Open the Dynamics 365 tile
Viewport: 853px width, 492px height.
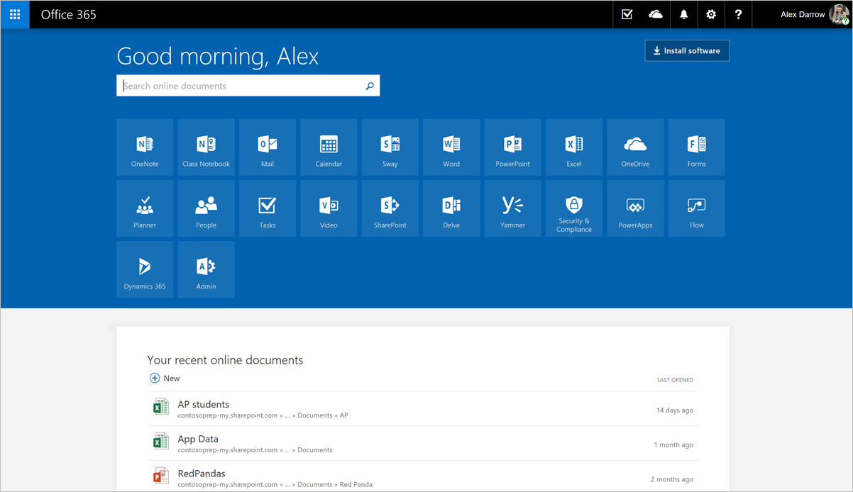click(x=145, y=269)
